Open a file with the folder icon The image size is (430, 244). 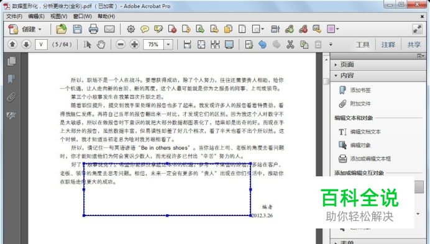coord(61,29)
